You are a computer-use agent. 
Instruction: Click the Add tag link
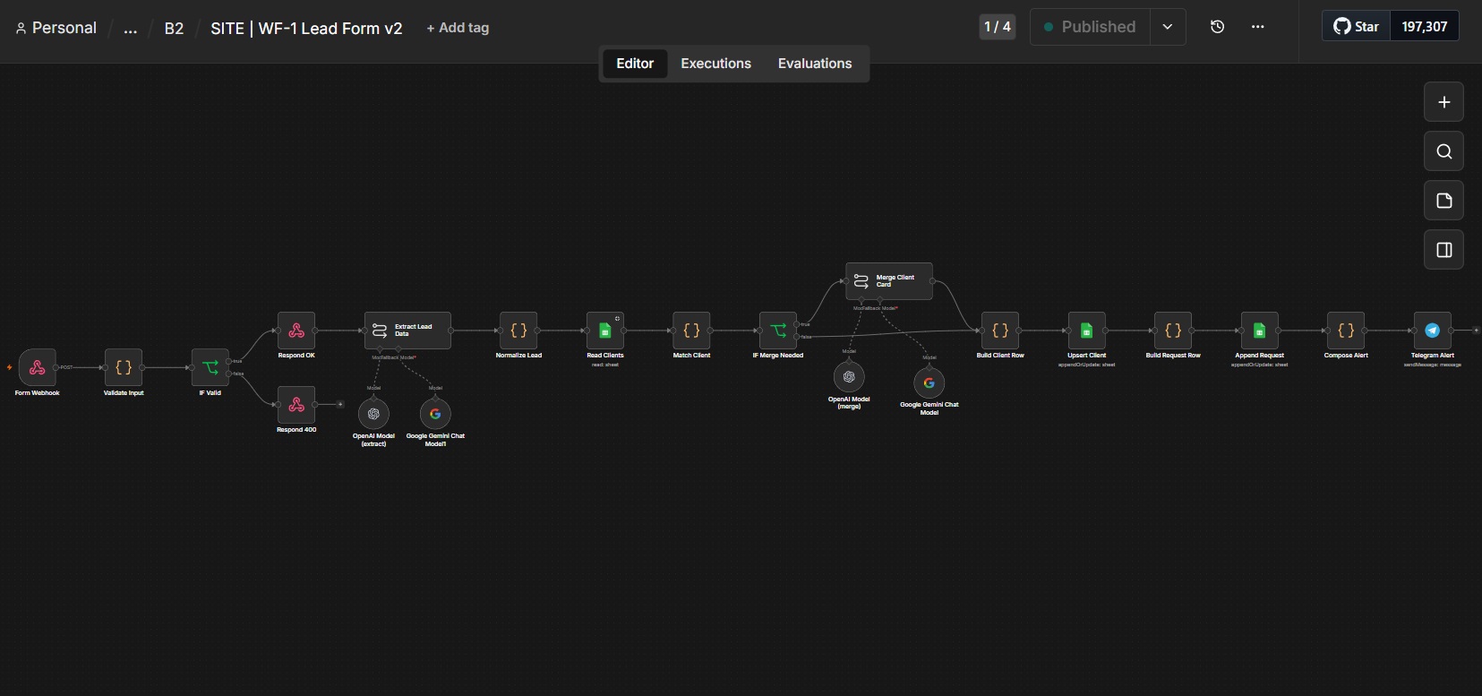click(x=458, y=28)
